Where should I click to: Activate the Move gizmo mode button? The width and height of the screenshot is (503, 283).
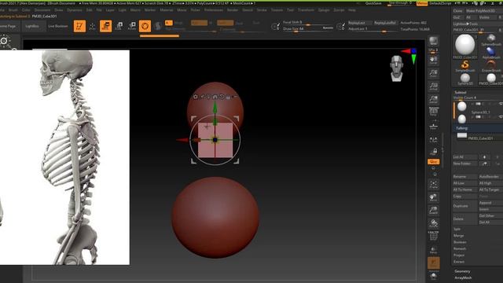(105, 26)
